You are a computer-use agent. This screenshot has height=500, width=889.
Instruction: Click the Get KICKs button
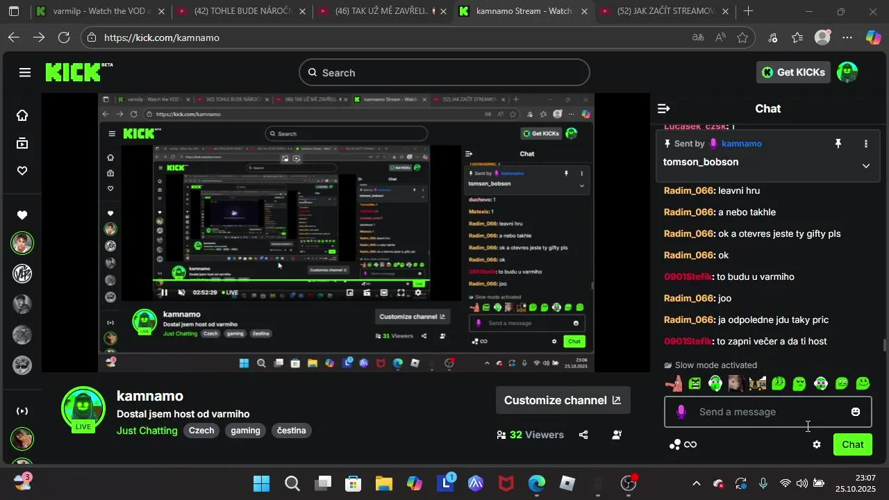coord(793,72)
